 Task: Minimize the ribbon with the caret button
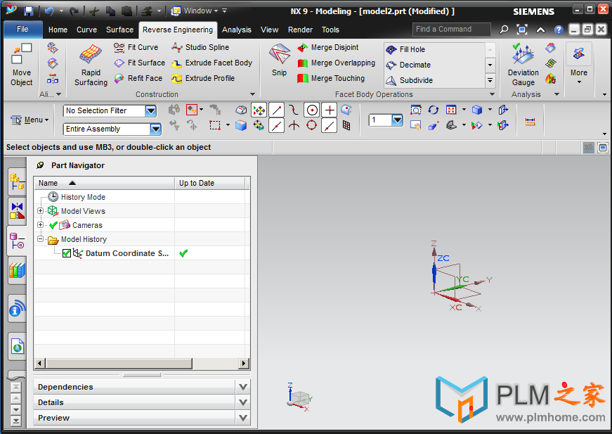(x=540, y=30)
